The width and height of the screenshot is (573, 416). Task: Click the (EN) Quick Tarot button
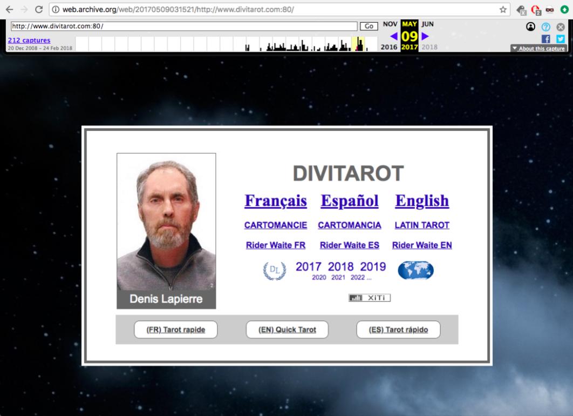pos(287,330)
